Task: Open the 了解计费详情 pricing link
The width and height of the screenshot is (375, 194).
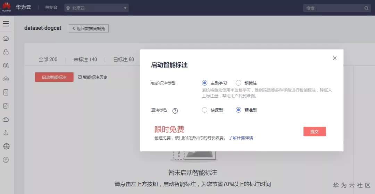Action: [241, 138]
